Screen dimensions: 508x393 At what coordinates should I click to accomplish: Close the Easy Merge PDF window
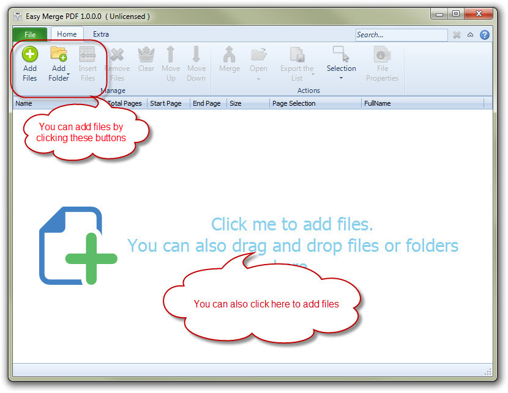tap(479, 14)
